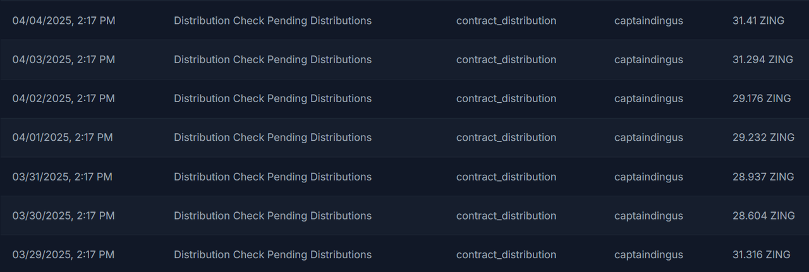Open captaindingus link in 03/29/2025 row
Screen dimensions: 809x272
[x=648, y=256]
